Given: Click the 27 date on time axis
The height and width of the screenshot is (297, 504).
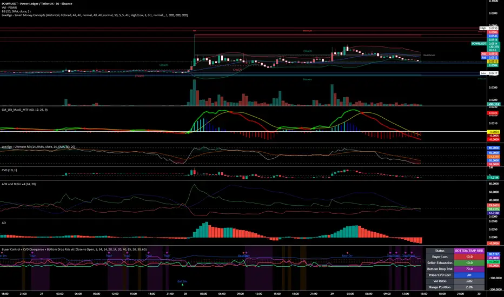Looking at the screenshot, I should pyautogui.click(x=42, y=294).
